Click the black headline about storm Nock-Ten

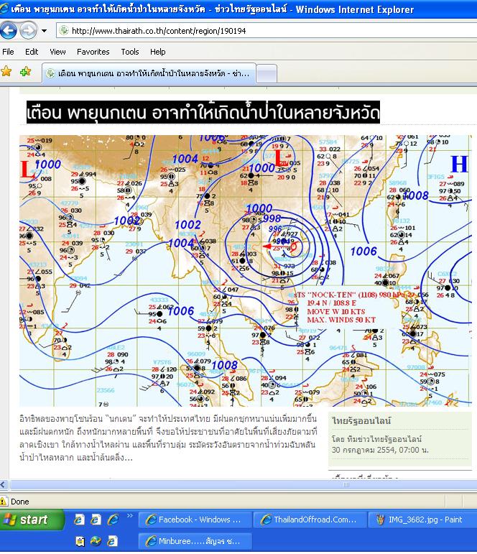[203, 114]
